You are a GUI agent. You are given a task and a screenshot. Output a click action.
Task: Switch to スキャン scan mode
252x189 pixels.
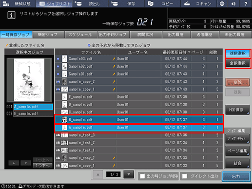[199, 3]
